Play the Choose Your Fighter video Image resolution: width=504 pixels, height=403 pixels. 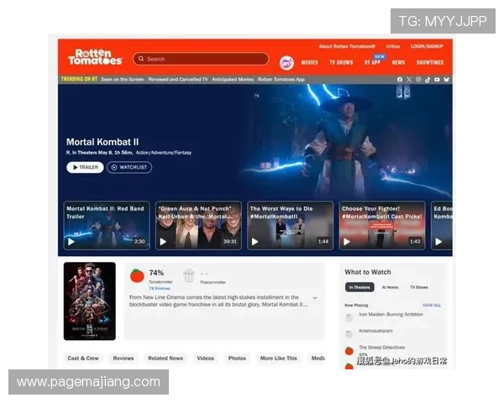coord(347,242)
